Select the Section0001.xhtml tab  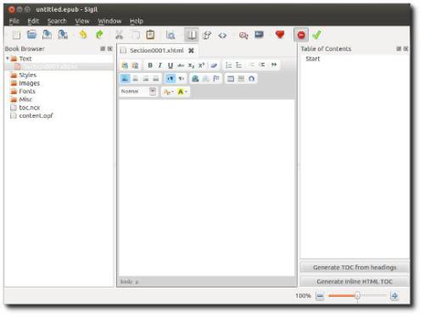pyautogui.click(x=157, y=51)
